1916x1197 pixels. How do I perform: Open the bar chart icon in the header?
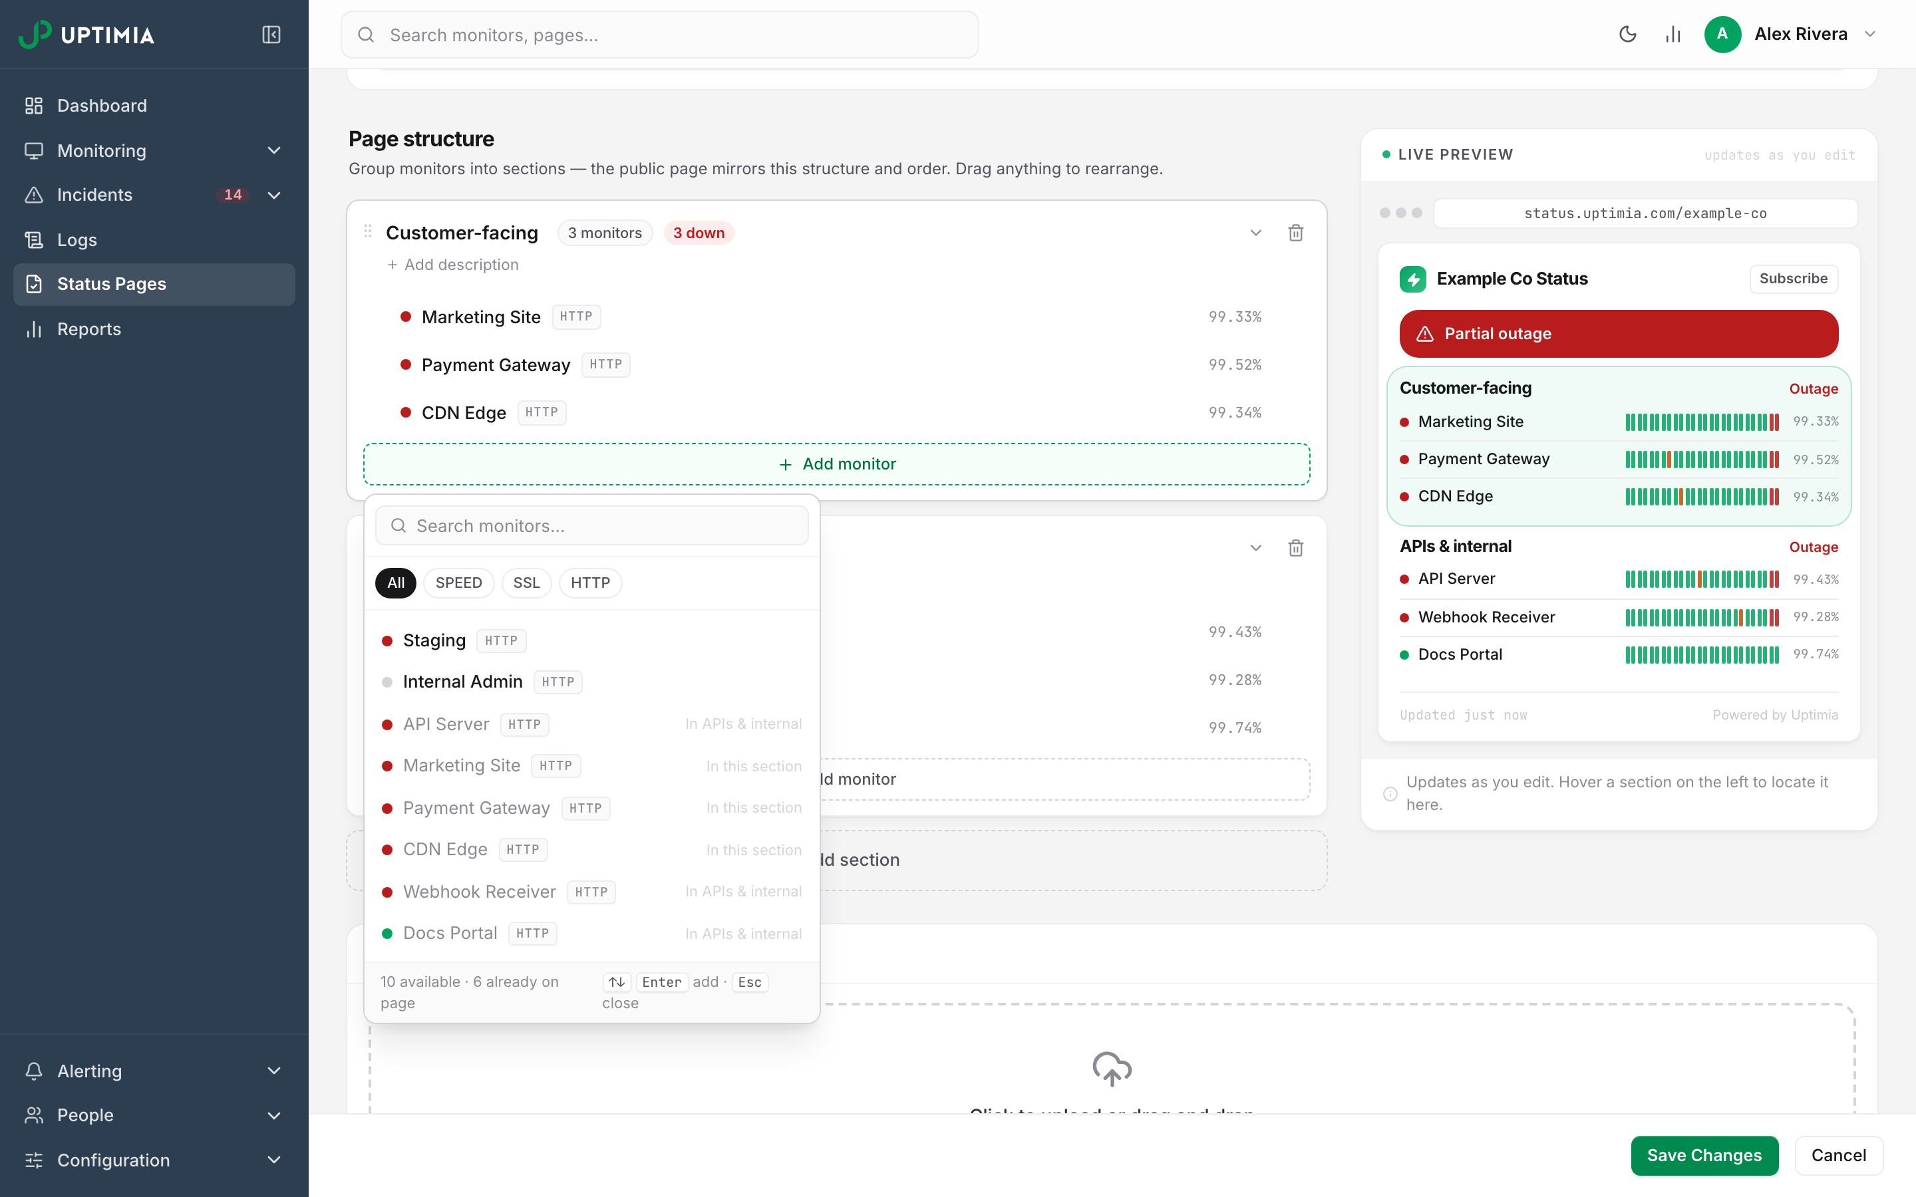pos(1673,34)
